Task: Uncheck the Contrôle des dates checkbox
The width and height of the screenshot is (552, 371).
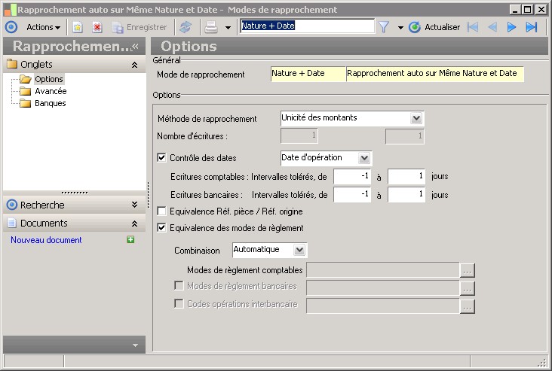Action: coord(161,158)
